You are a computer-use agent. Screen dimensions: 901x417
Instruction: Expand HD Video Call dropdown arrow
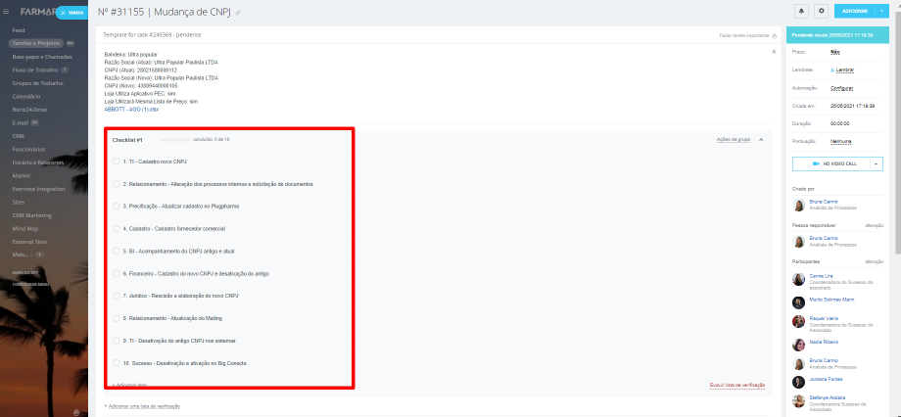coord(877,164)
